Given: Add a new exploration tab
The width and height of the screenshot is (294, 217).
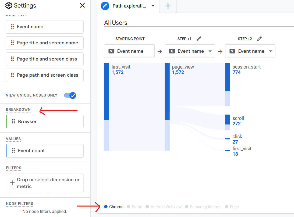Looking at the screenshot, I should (168, 6).
